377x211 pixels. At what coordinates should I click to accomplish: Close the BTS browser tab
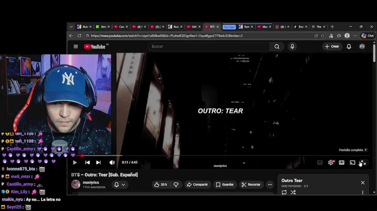click(x=218, y=27)
